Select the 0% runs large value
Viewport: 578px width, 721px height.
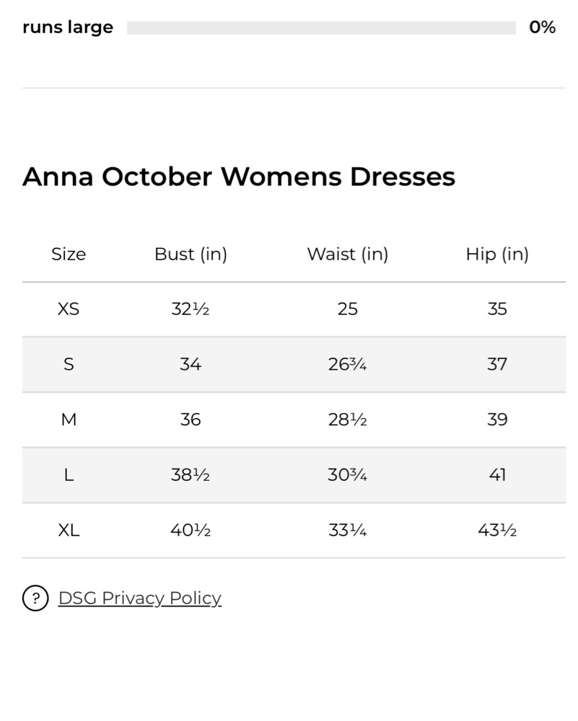(x=542, y=27)
